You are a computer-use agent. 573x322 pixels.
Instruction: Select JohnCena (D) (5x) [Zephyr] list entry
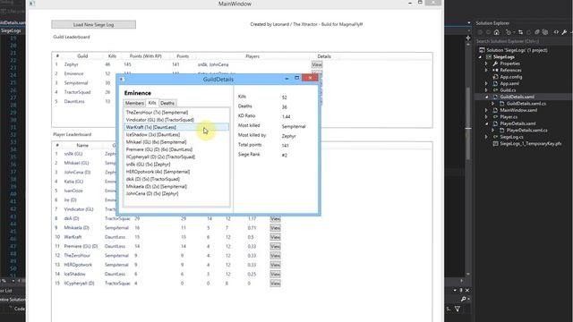[177, 194]
